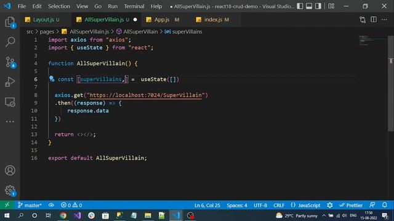Click the gear-like icon beside JavaScript status

coord(330,205)
